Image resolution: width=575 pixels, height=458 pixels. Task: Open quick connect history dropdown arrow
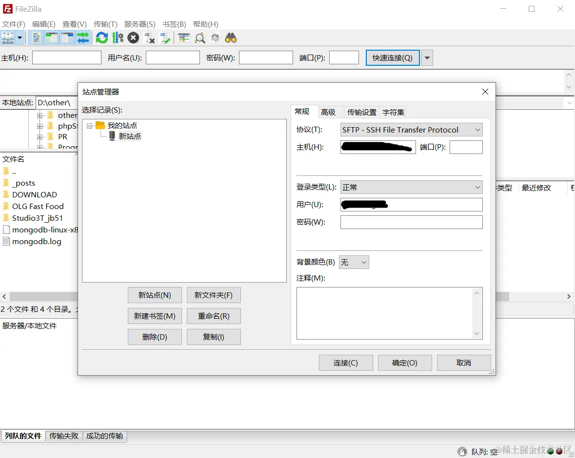coord(427,58)
